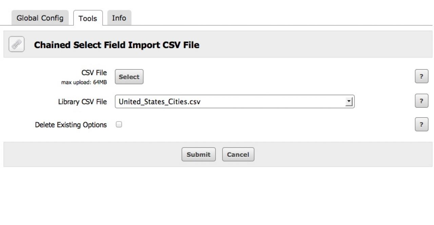This screenshot has width=434, height=225.
Task: Click the Library CSV File label
Action: tap(82, 102)
